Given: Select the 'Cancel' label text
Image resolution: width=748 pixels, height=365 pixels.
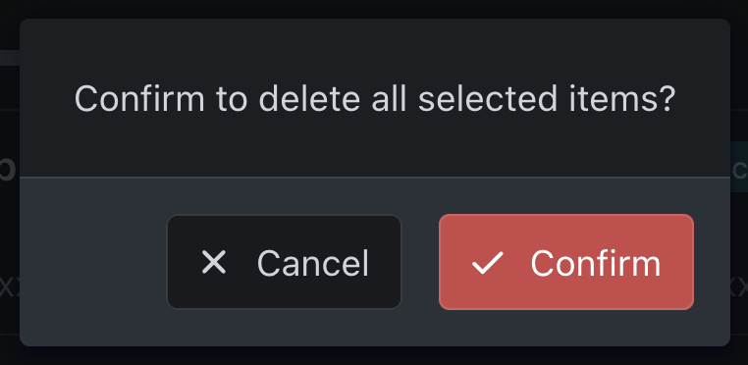Looking at the screenshot, I should (x=313, y=263).
